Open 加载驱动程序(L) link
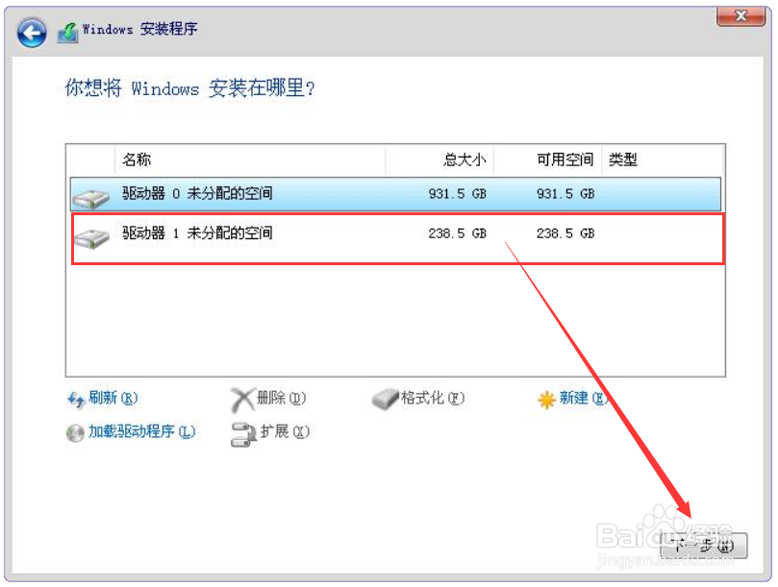Viewport: 778px width, 587px height. tap(142, 431)
